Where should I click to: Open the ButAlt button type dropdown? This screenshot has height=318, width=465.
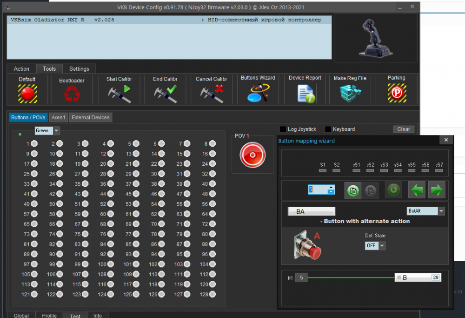441,211
